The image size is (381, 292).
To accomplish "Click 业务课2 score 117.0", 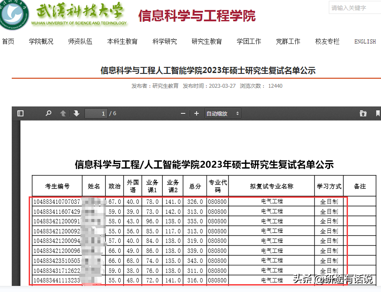I will tap(173, 231).
